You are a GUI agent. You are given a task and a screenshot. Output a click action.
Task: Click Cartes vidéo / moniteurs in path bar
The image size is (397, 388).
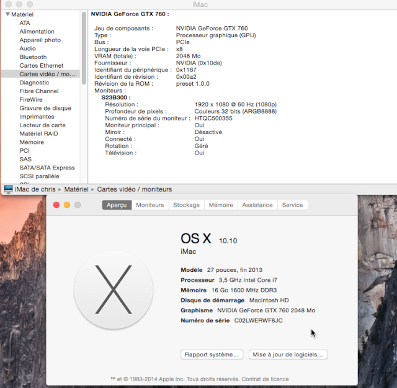click(x=135, y=189)
